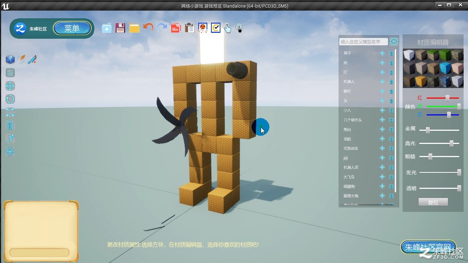This screenshot has width=468, height=263.
Task: Click the black cannon on robot head
Action: tap(237, 70)
